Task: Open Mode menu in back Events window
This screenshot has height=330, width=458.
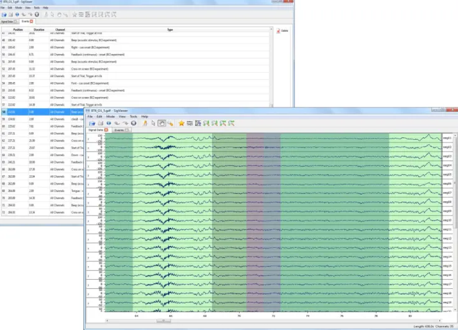Action: click(19, 7)
